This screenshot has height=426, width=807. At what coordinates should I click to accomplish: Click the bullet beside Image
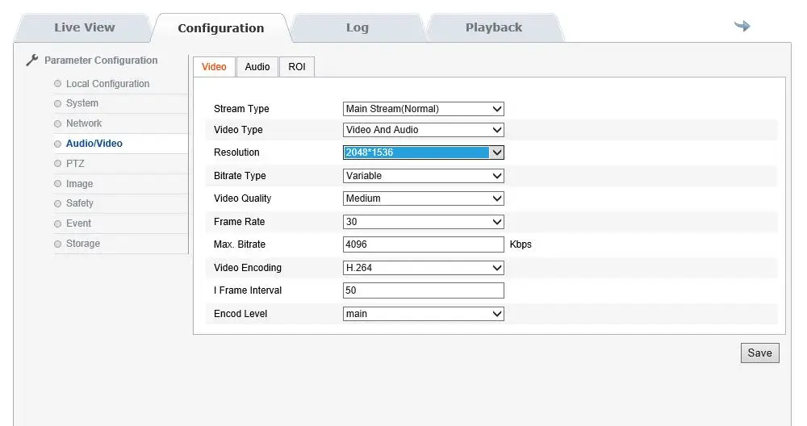coord(57,184)
